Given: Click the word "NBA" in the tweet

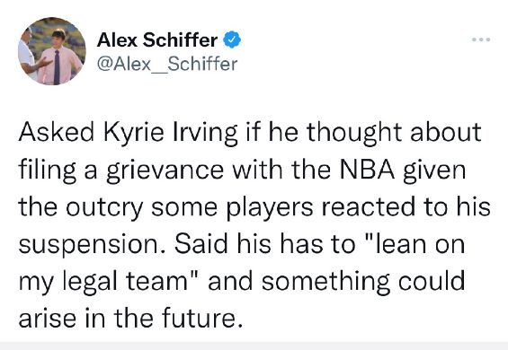Looking at the screenshot, I should click(367, 170).
